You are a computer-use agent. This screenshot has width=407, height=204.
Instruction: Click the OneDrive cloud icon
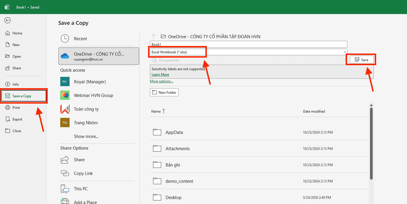click(65, 56)
